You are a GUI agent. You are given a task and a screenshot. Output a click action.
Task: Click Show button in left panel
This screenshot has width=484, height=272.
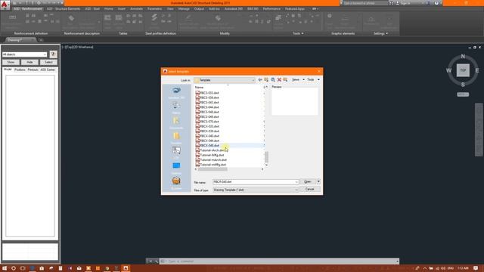(11, 62)
